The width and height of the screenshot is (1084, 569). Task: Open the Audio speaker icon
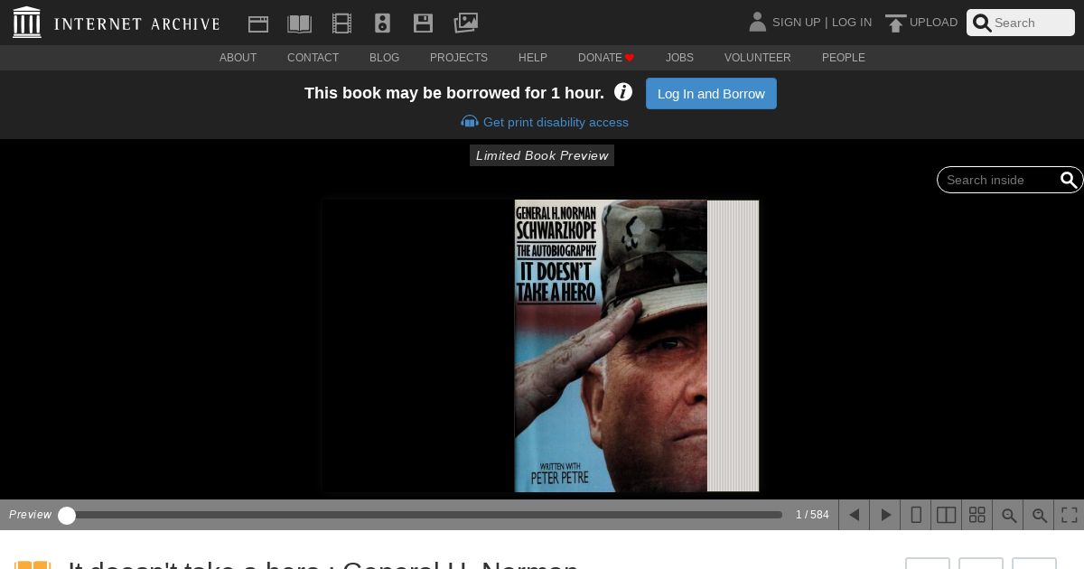[x=382, y=23]
